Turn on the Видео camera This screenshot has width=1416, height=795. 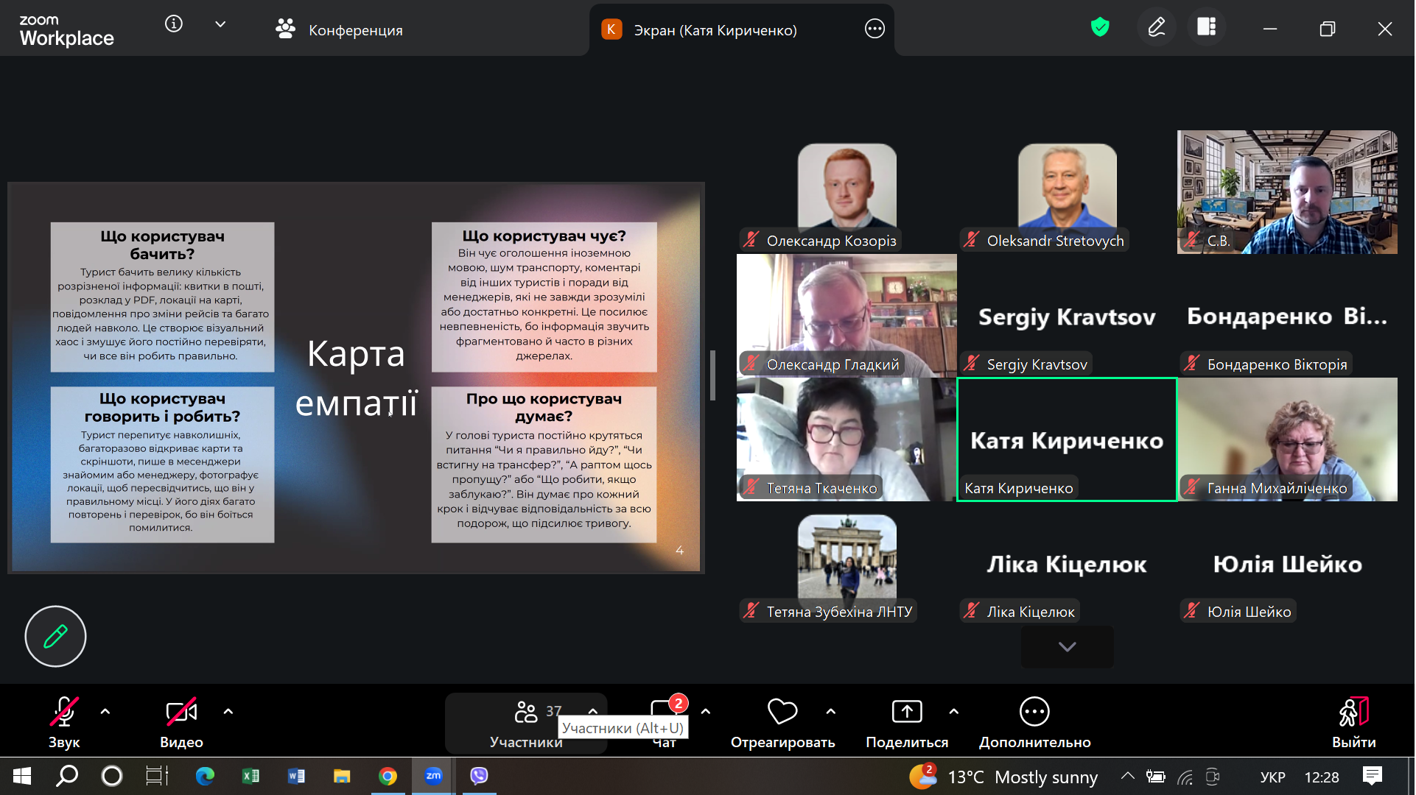pyautogui.click(x=181, y=713)
